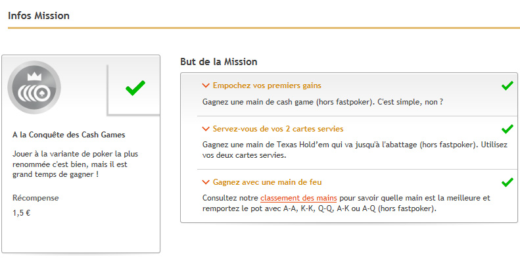
Task: Select the Gagnez avec une main de feu heading
Action: click(268, 182)
